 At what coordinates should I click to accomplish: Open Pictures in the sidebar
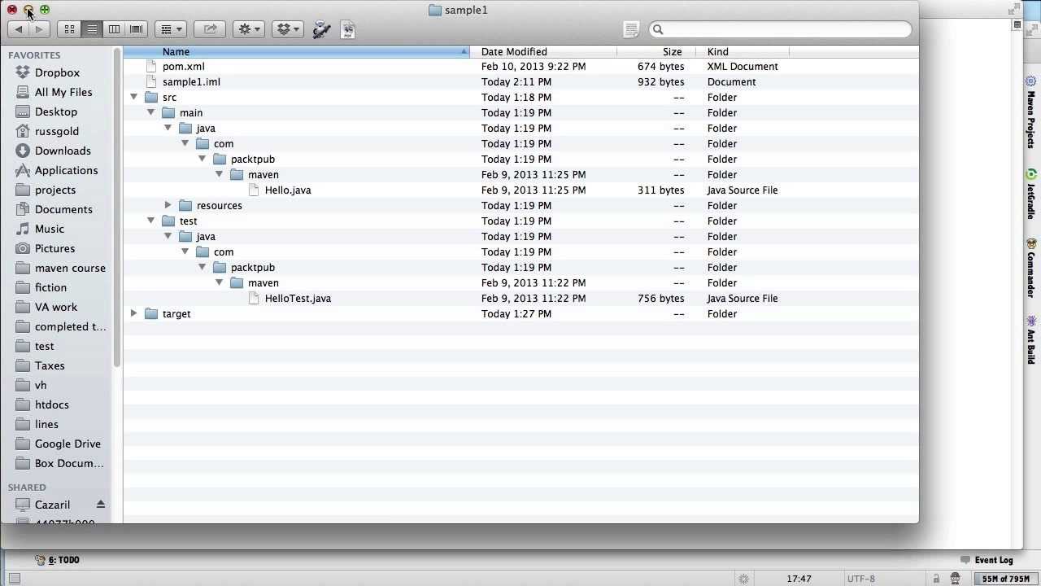click(54, 248)
